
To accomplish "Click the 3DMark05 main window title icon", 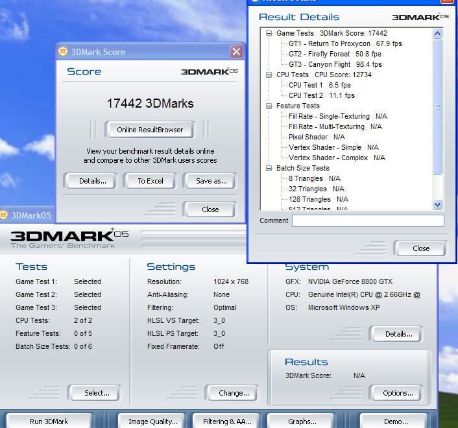I will pyautogui.click(x=4, y=215).
